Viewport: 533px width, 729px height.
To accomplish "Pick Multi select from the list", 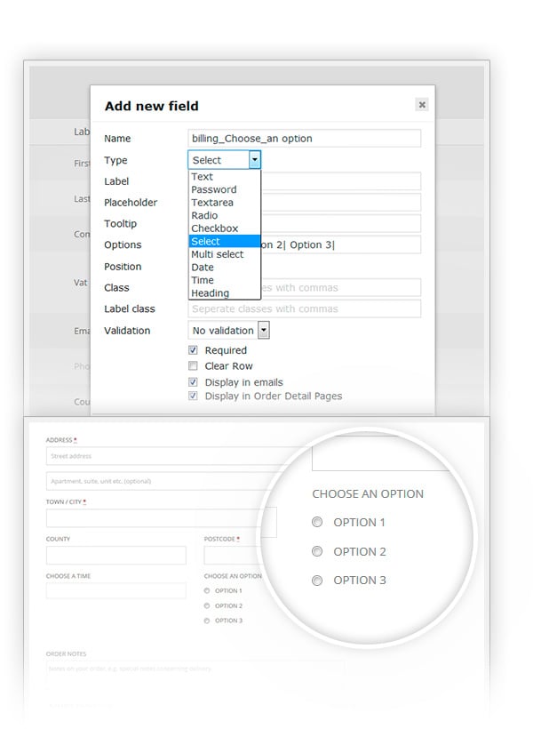I will (218, 254).
